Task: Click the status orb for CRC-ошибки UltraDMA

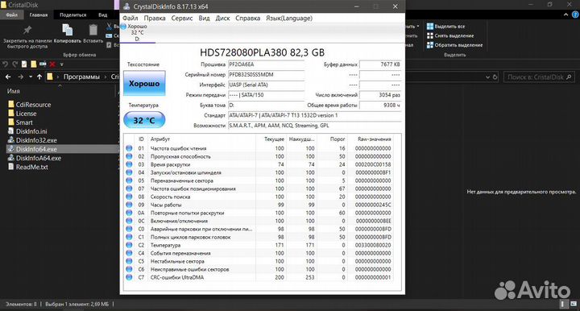Action: click(129, 277)
